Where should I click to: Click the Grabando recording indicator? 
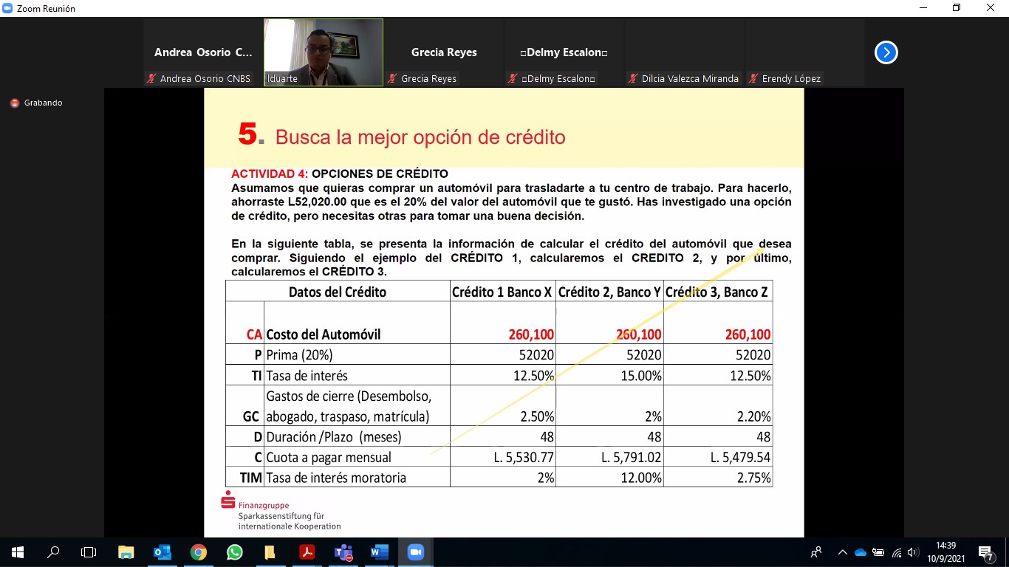pos(36,103)
